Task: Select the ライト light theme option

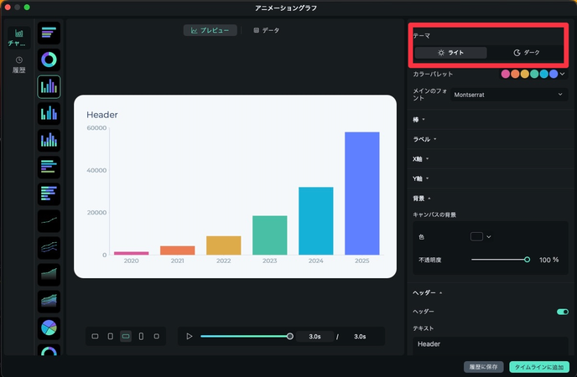Action: point(451,53)
